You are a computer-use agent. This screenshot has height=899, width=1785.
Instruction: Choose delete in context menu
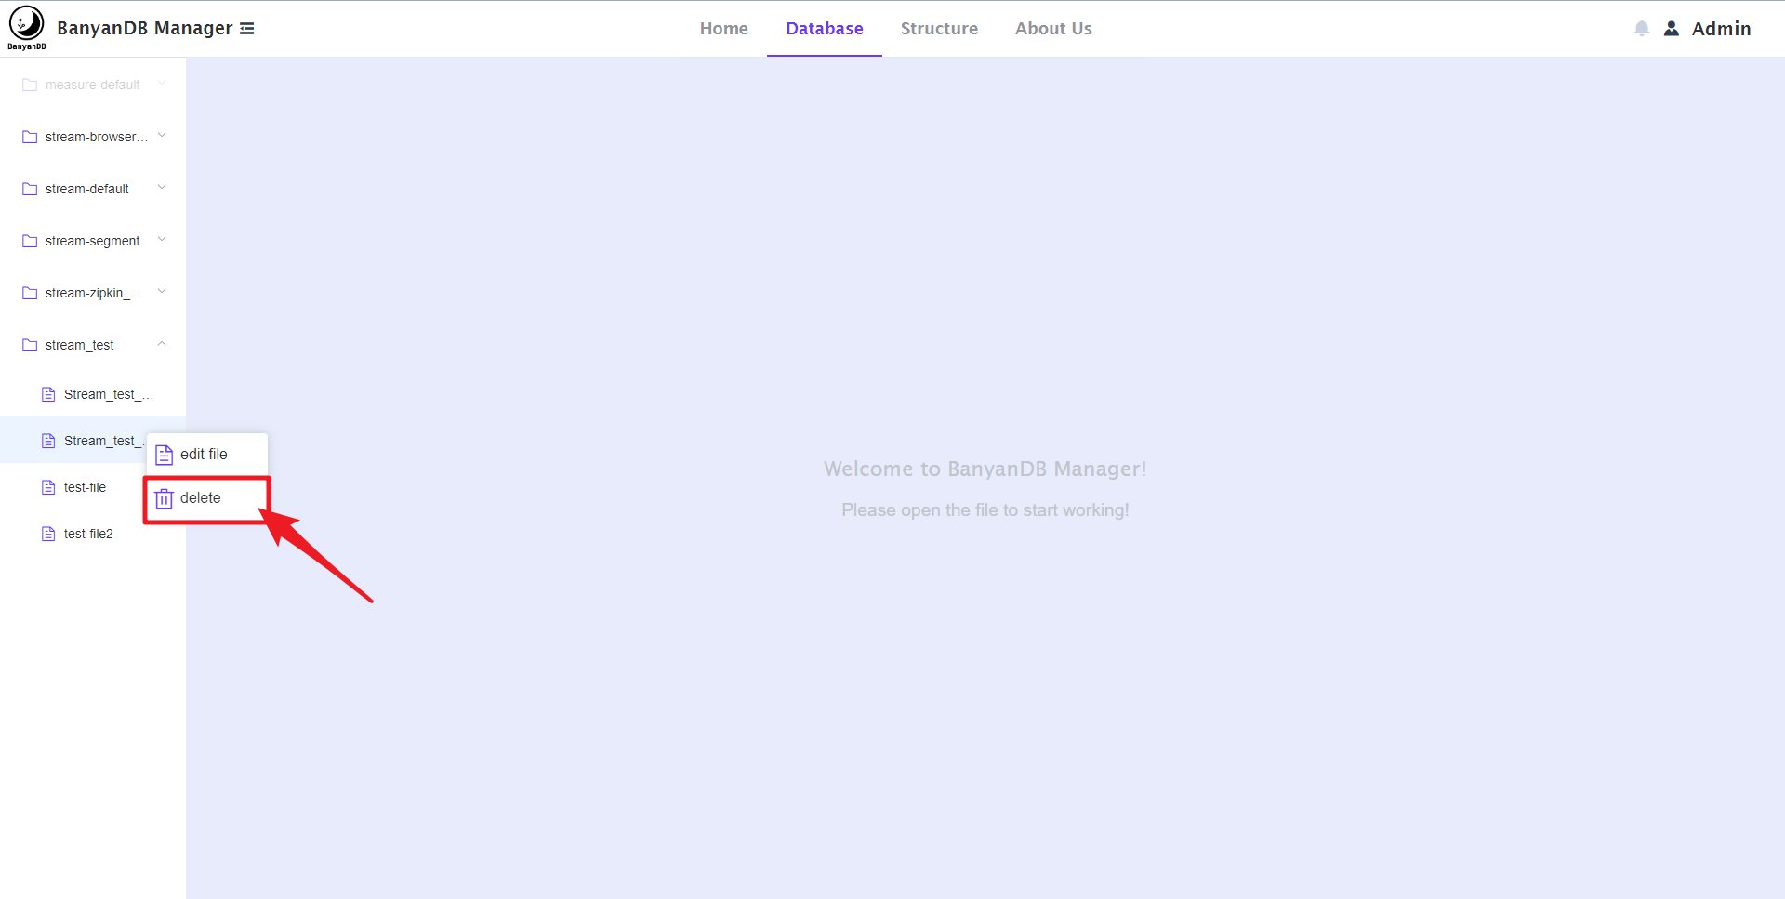pos(207,498)
